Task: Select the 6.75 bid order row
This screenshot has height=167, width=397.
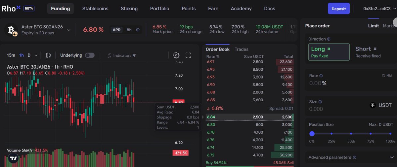Action: (x=250, y=140)
